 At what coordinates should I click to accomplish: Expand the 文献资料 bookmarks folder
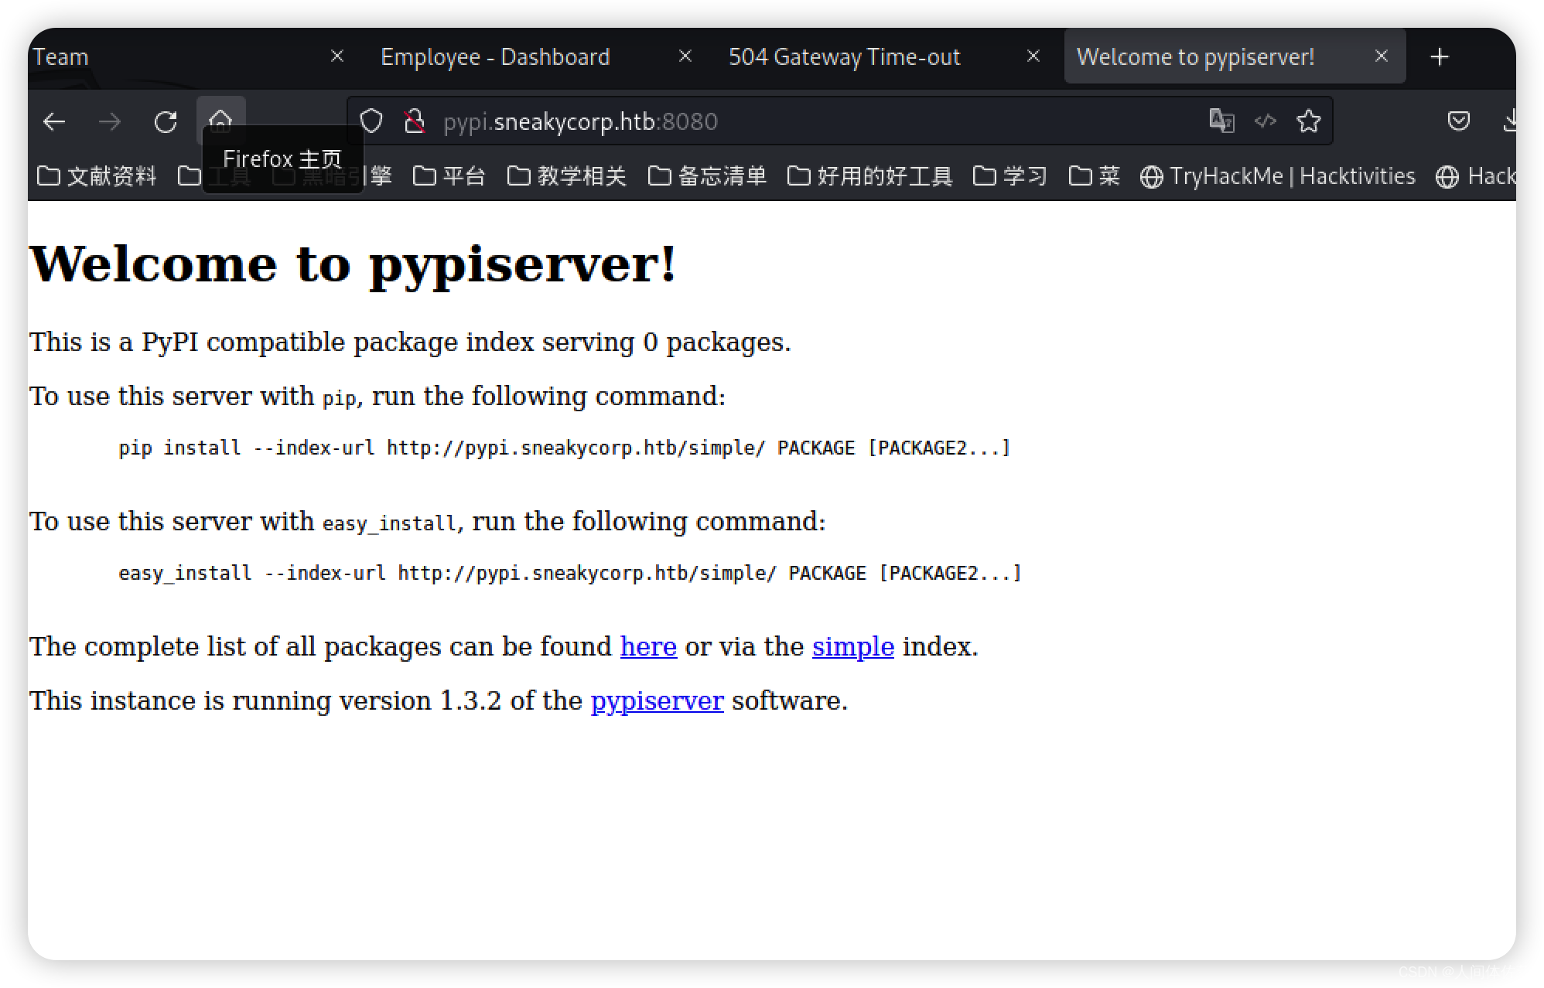(x=97, y=176)
